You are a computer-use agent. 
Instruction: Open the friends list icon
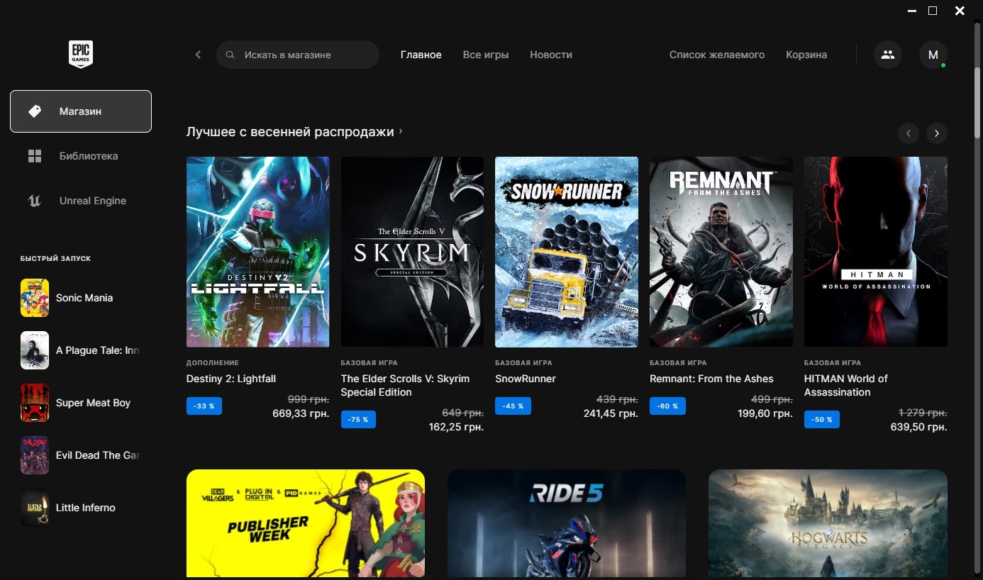[888, 55]
